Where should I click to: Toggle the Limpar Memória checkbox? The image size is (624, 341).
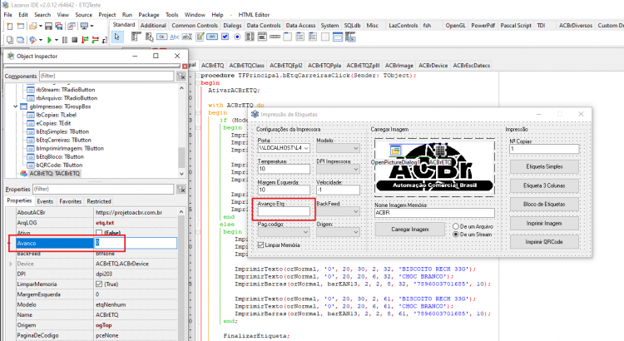(x=261, y=245)
